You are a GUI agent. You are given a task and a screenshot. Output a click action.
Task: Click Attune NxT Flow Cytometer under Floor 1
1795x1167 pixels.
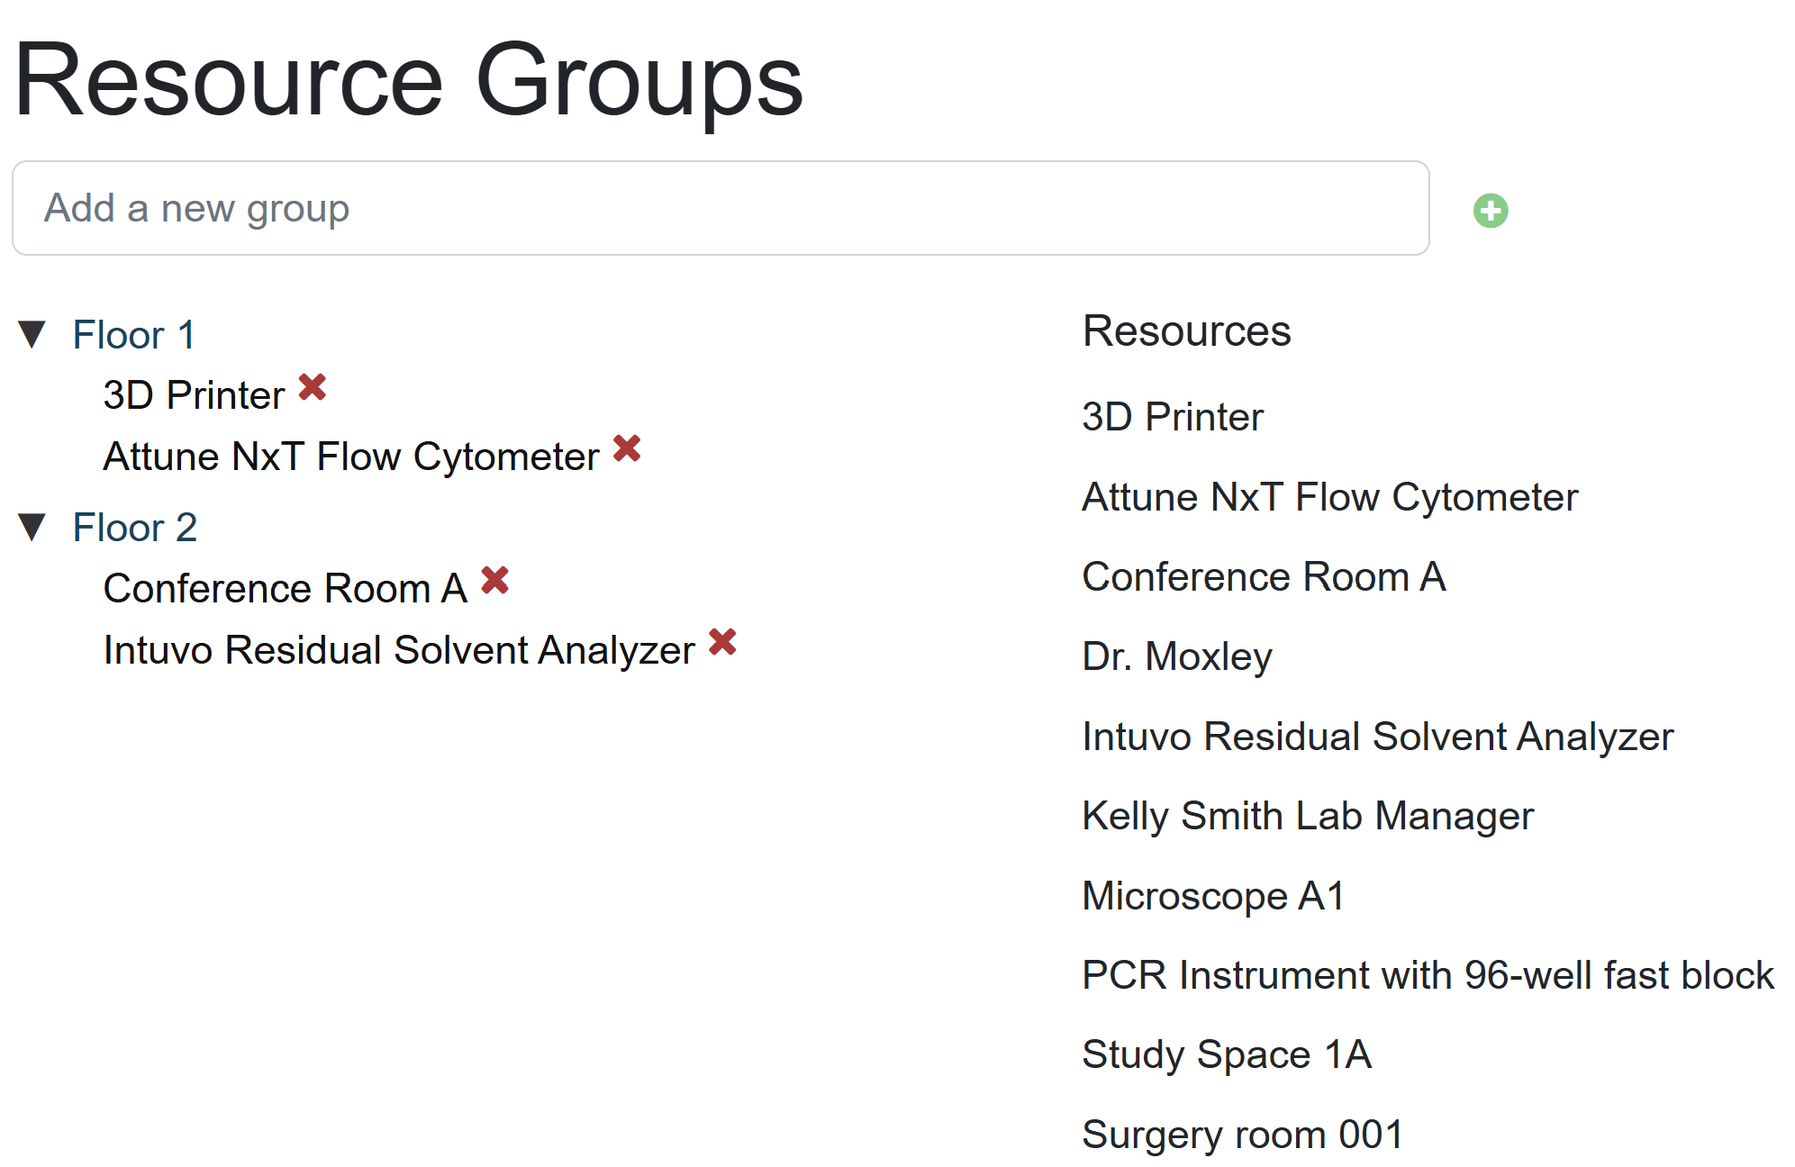tap(351, 457)
